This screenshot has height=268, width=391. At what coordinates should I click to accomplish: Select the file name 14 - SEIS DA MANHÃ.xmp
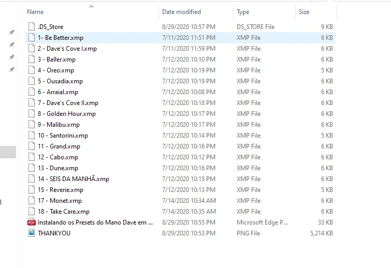click(x=74, y=178)
